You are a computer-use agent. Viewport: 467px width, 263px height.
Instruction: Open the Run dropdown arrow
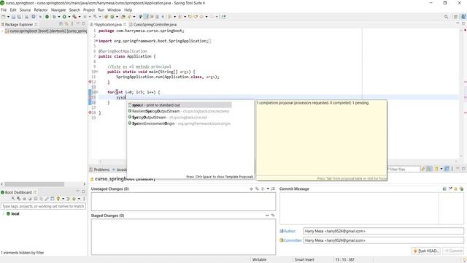point(69,17)
